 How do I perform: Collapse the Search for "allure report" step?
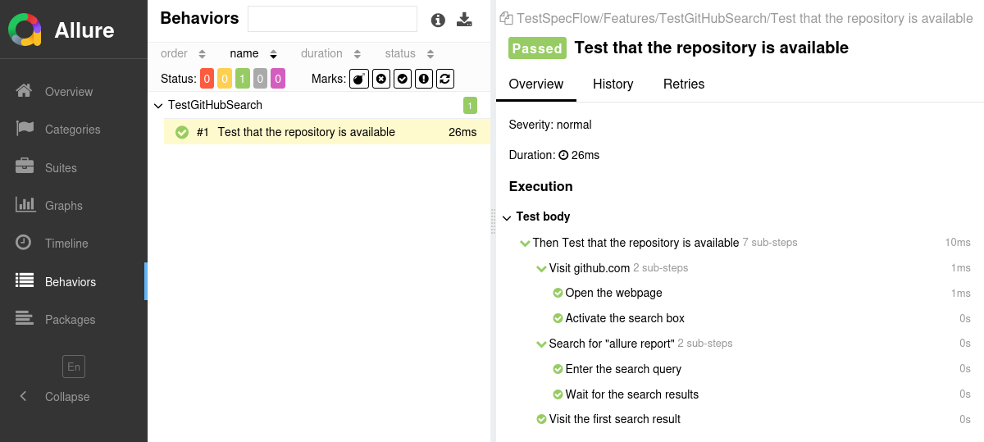coord(542,344)
